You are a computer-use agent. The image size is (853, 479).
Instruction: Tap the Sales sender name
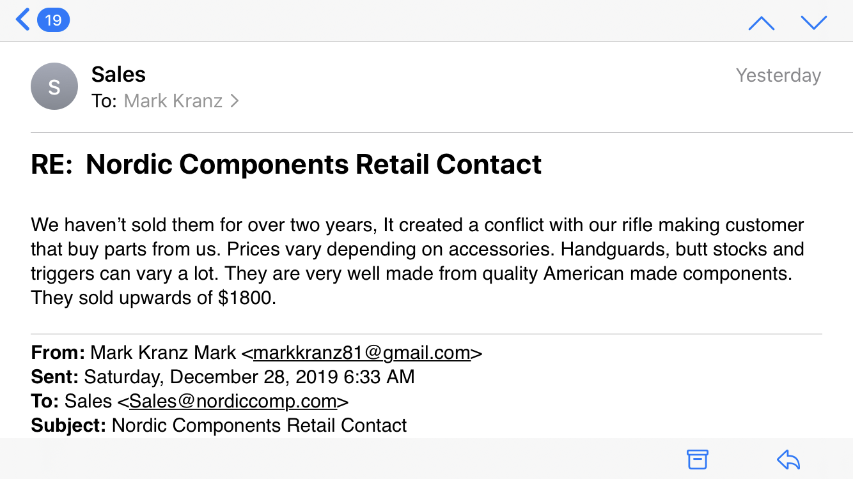click(118, 75)
